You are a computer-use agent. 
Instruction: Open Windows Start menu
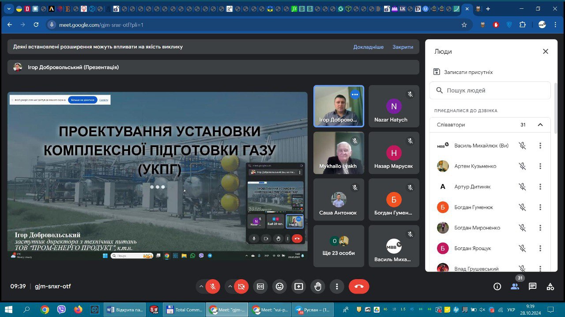point(9,310)
